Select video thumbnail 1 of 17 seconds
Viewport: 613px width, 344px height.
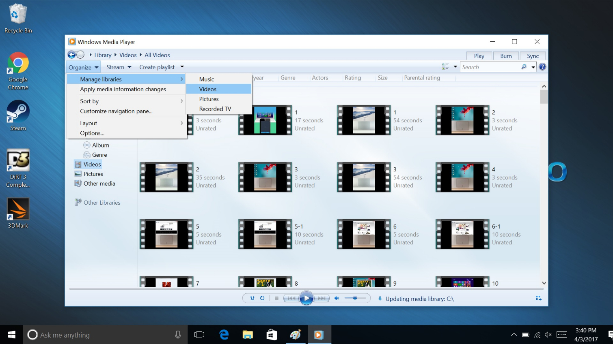point(265,120)
